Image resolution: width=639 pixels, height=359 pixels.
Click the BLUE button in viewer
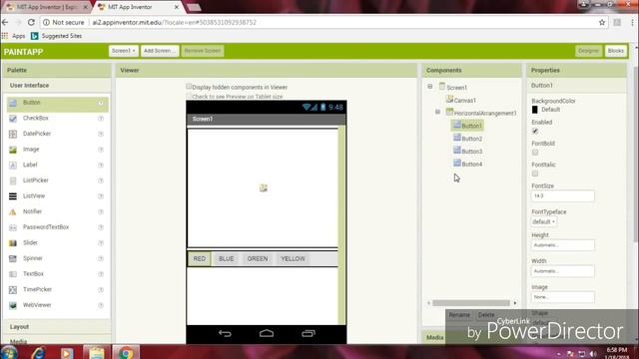227,259
